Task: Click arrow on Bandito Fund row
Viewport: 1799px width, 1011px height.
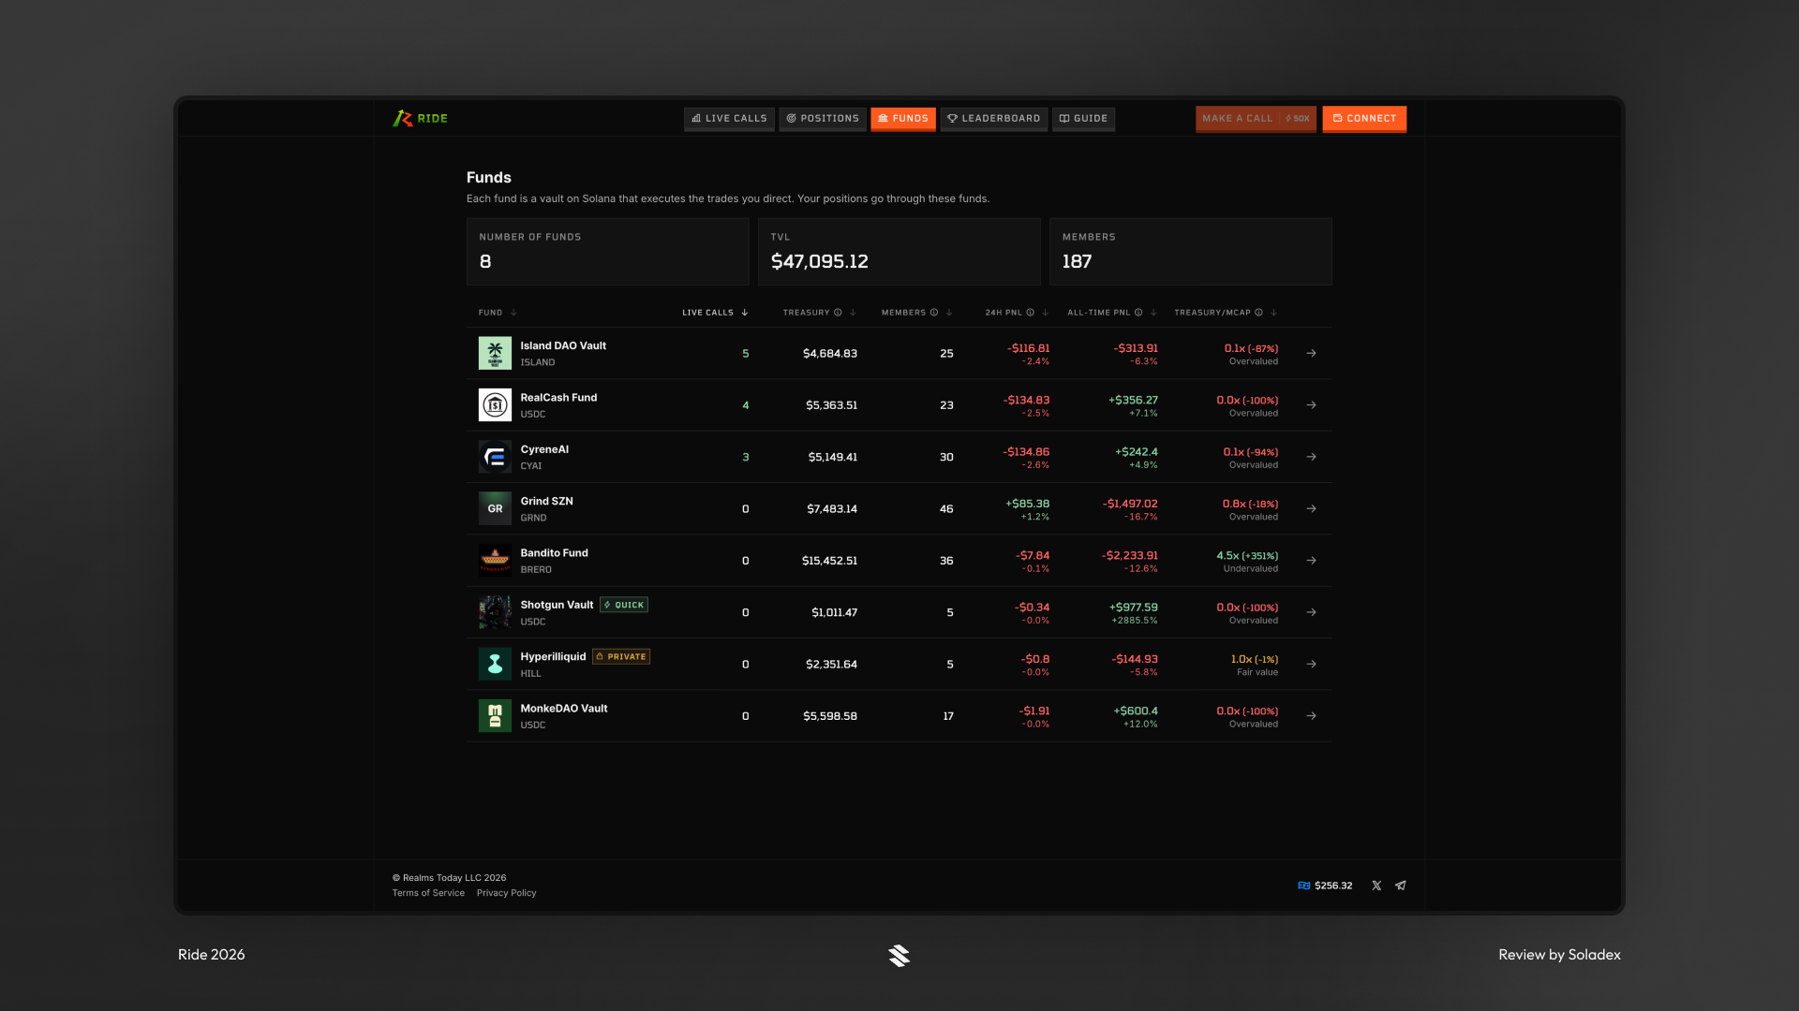Action: click(x=1312, y=561)
